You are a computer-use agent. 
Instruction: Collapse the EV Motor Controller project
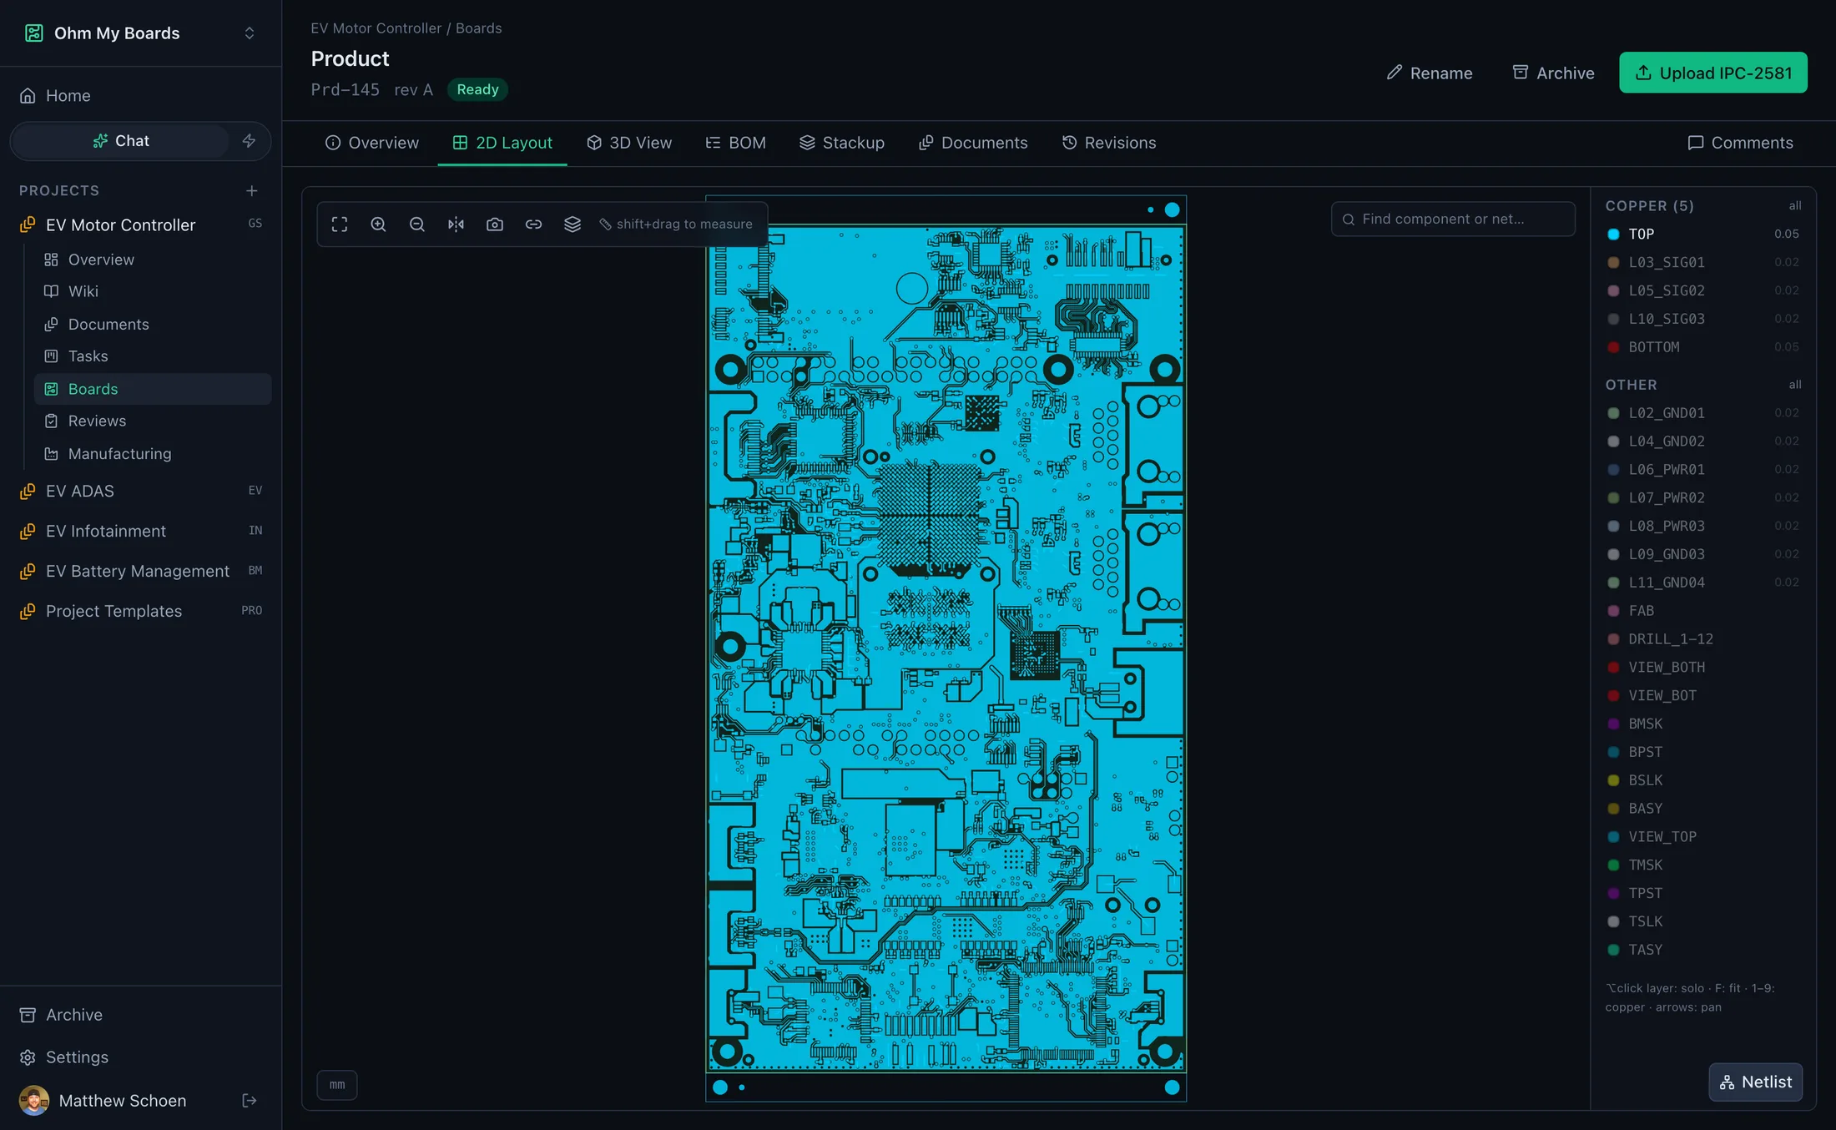point(140,224)
